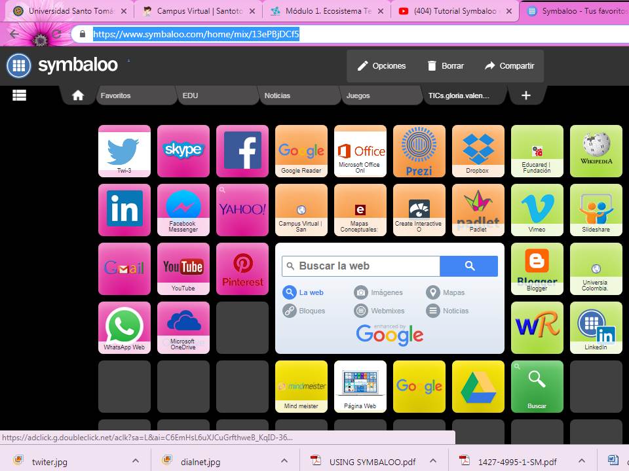Open the Padlet tile

tap(478, 210)
